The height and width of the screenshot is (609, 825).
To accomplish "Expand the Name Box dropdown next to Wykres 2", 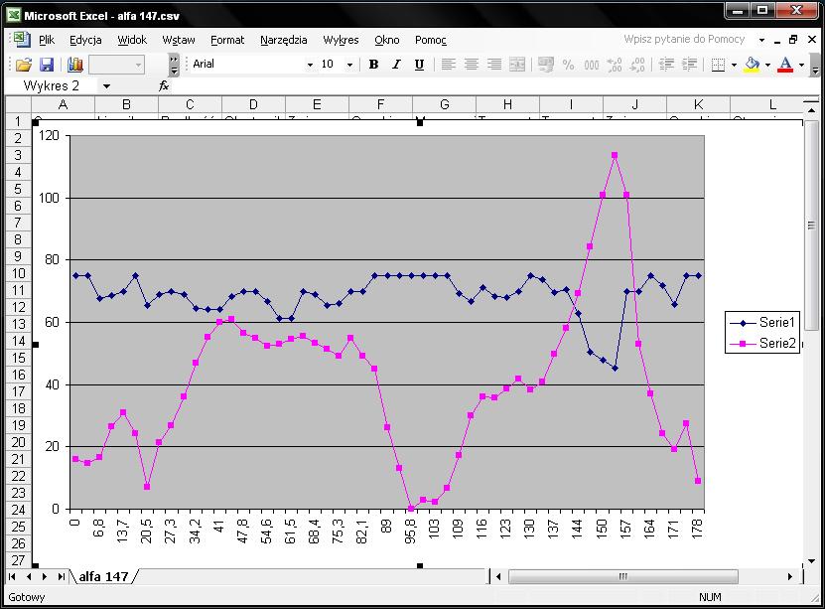I will click(107, 85).
